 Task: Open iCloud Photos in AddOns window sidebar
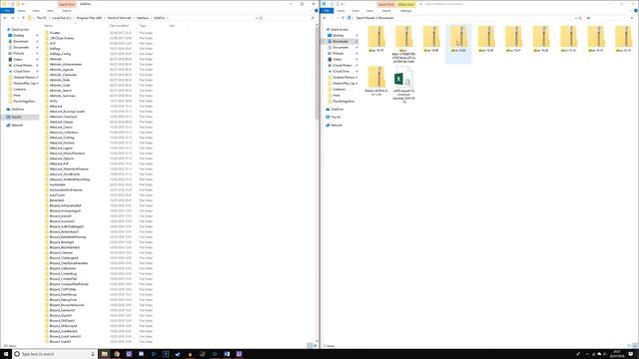(22, 65)
